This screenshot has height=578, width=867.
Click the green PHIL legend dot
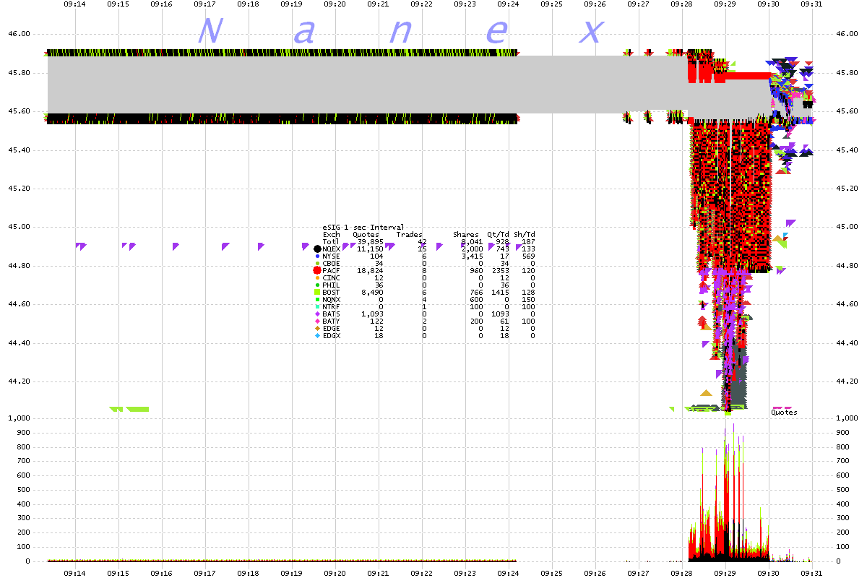317,285
